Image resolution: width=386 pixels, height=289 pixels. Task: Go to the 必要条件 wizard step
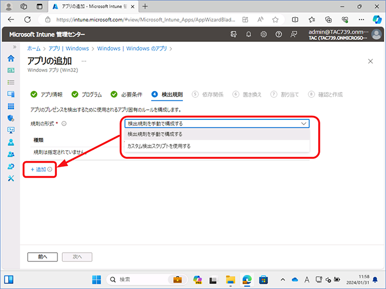point(127,95)
